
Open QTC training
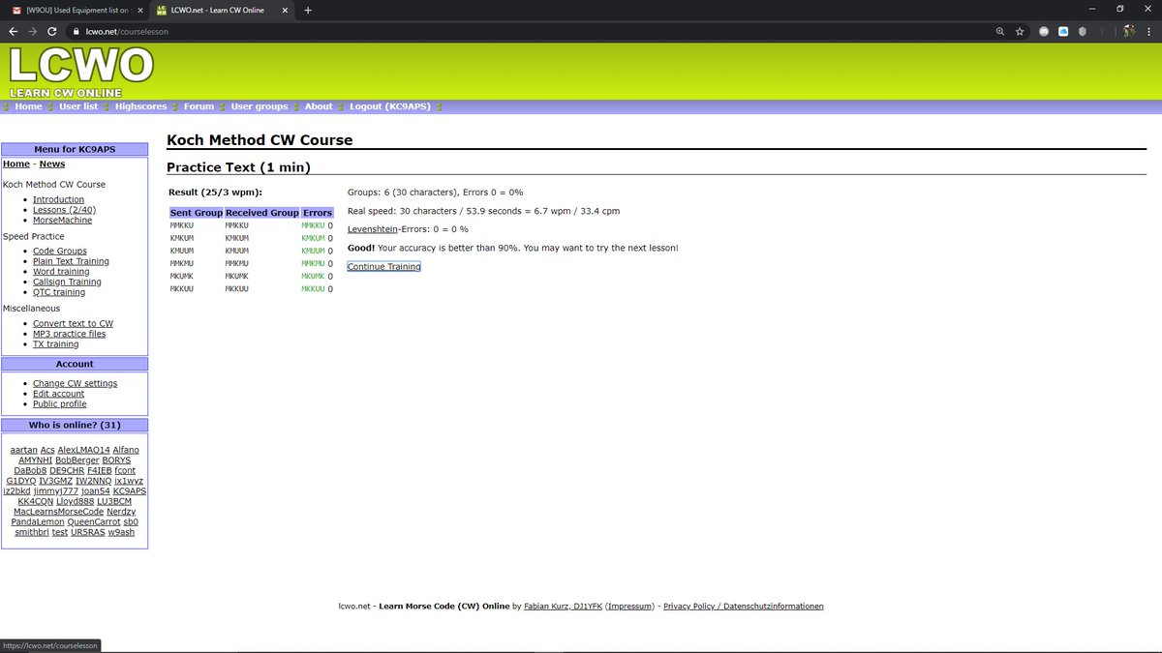(x=59, y=292)
